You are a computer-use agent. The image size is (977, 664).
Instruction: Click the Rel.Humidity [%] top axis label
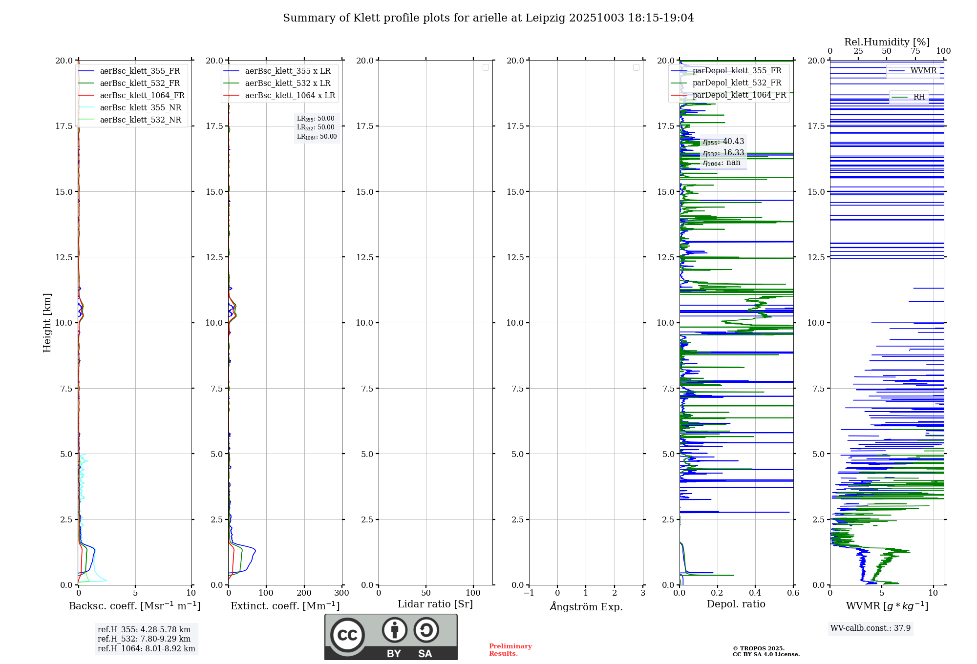[x=887, y=42]
